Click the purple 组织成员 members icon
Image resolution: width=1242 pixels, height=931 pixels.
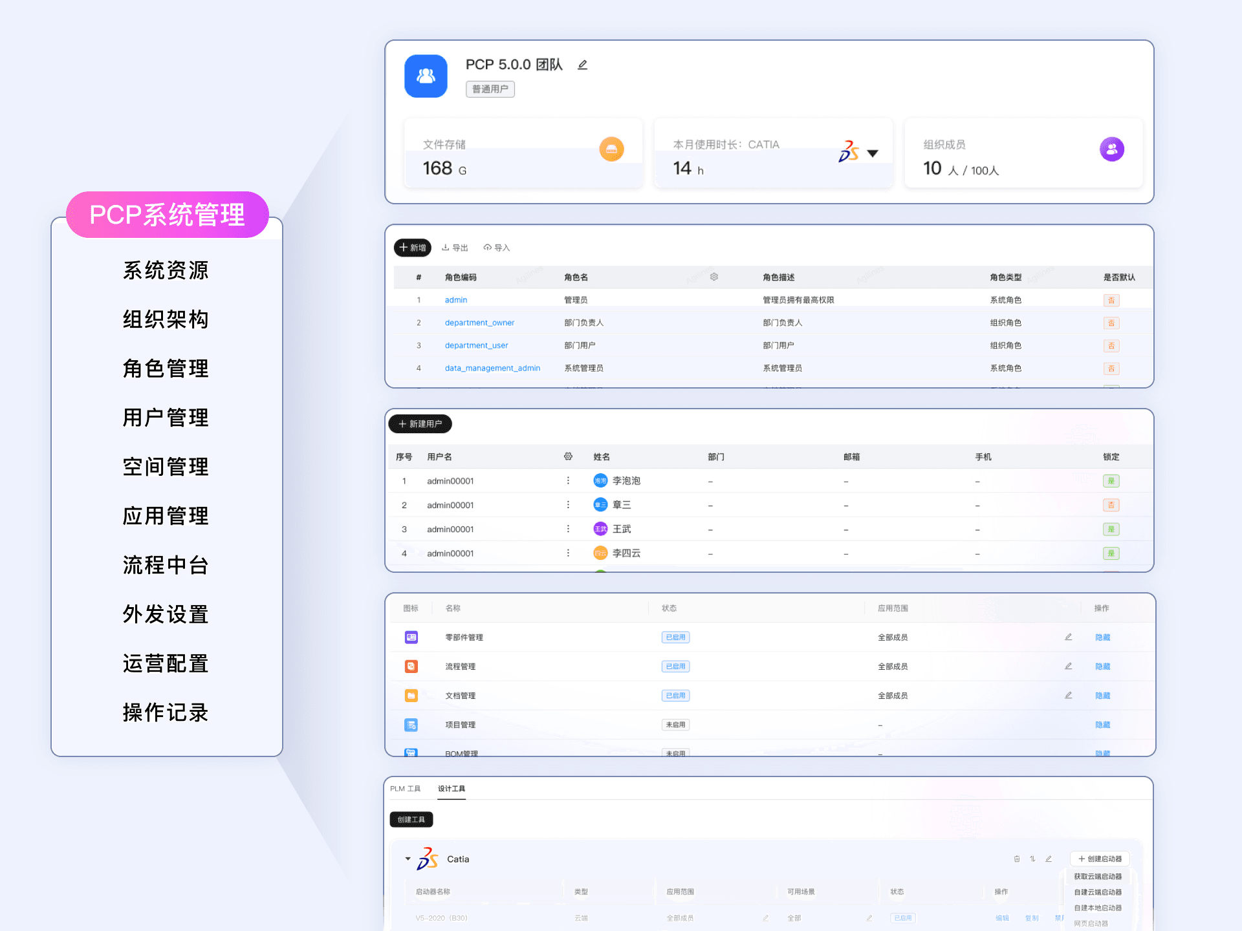1111,149
